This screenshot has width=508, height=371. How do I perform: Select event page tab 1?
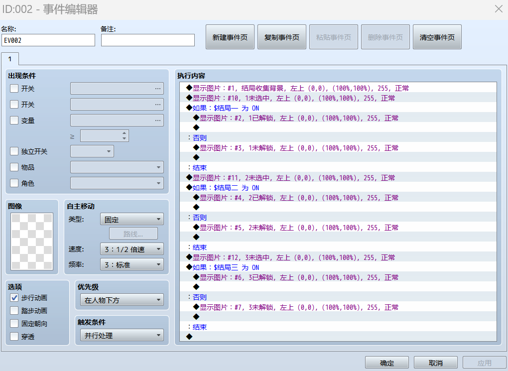click(10, 59)
